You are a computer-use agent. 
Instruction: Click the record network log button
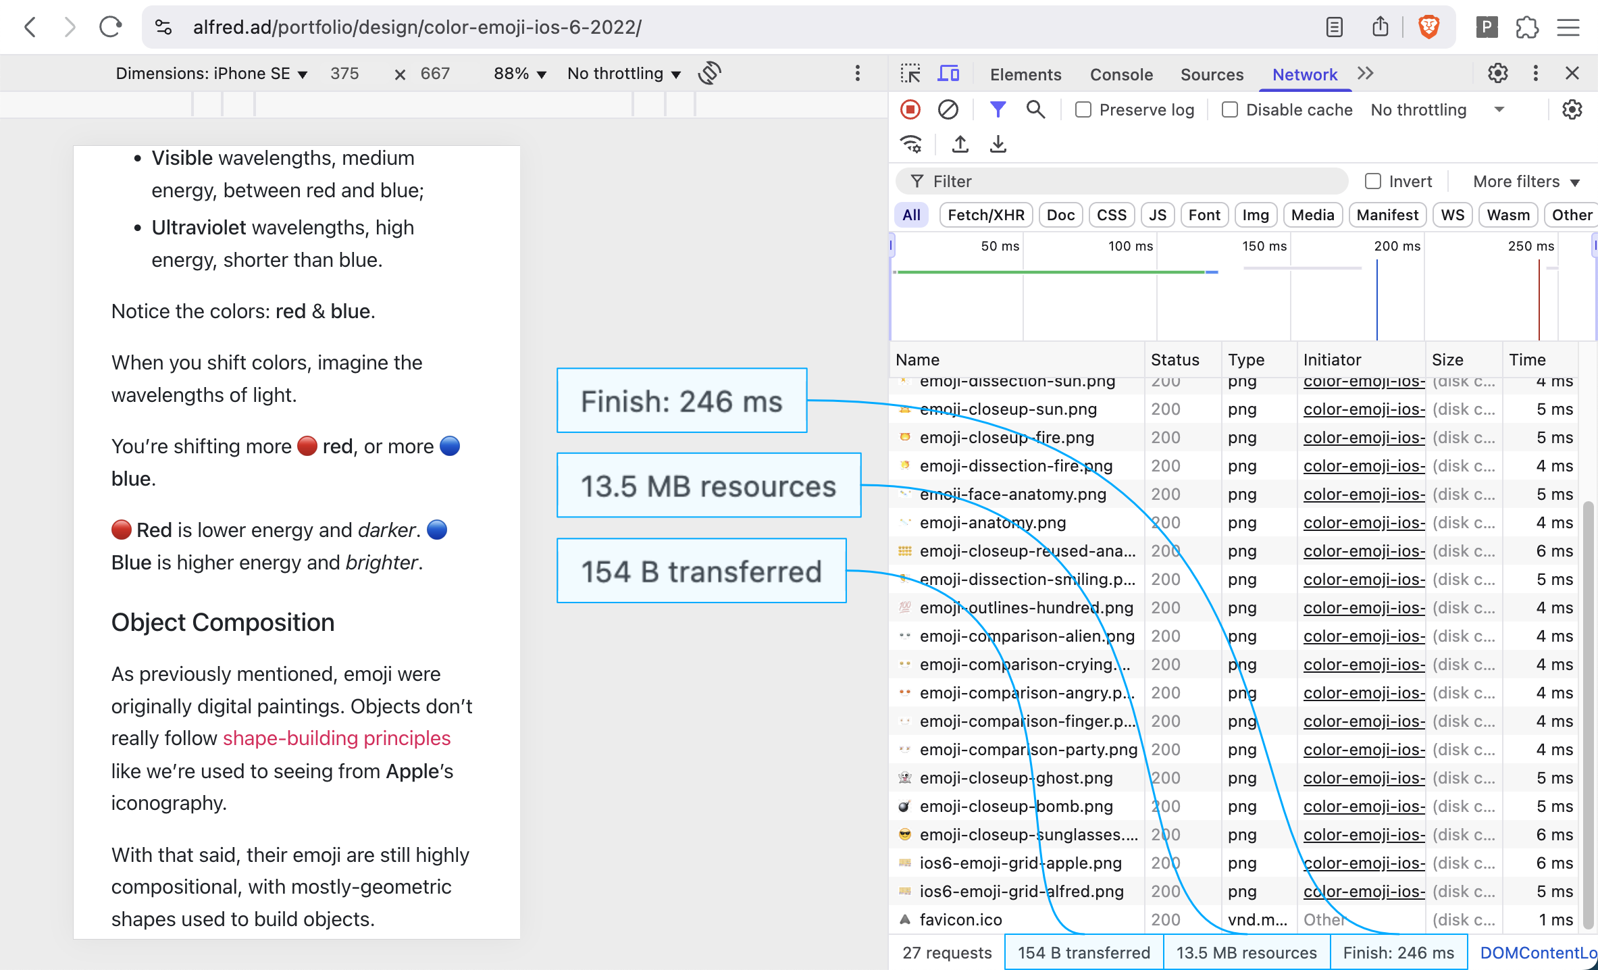tap(910, 109)
